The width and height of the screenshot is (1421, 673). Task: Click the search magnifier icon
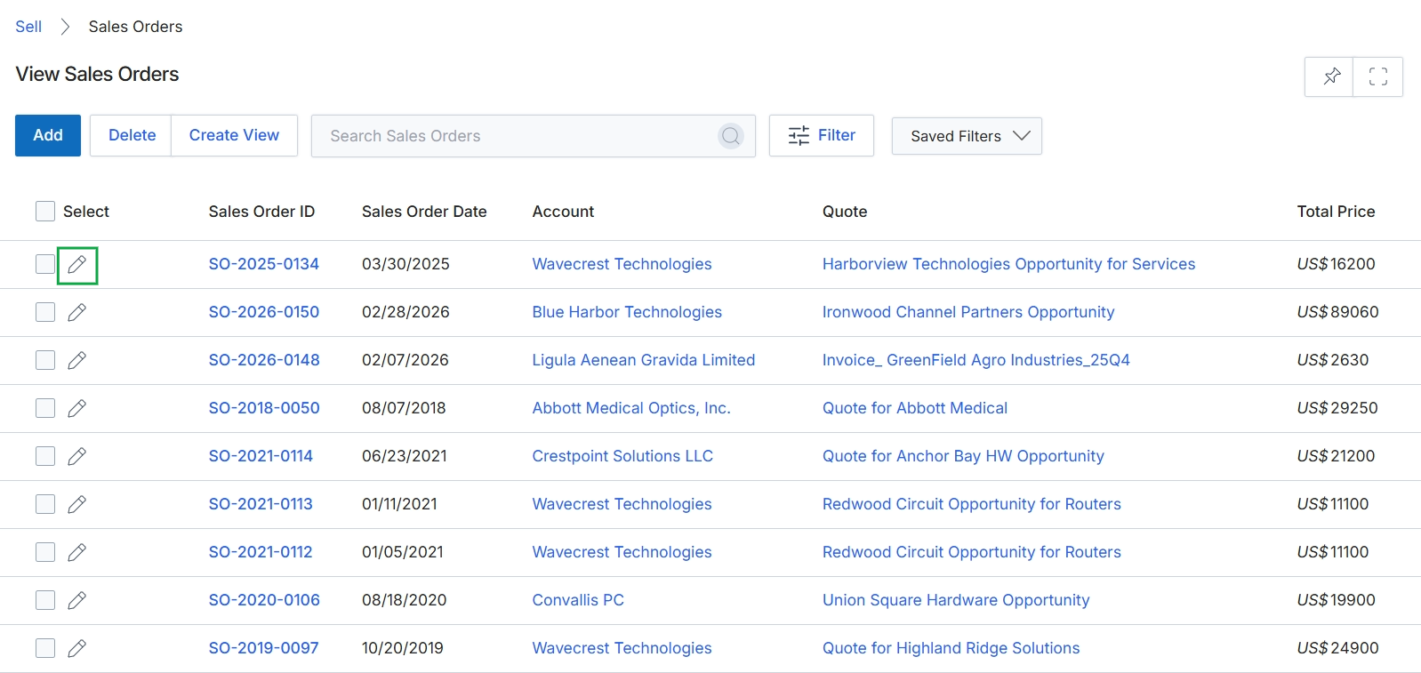point(731,136)
